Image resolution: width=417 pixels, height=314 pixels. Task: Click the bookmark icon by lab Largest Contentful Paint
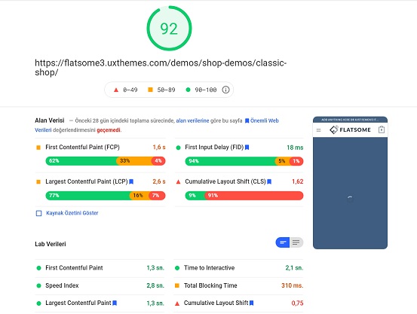pos(115,303)
